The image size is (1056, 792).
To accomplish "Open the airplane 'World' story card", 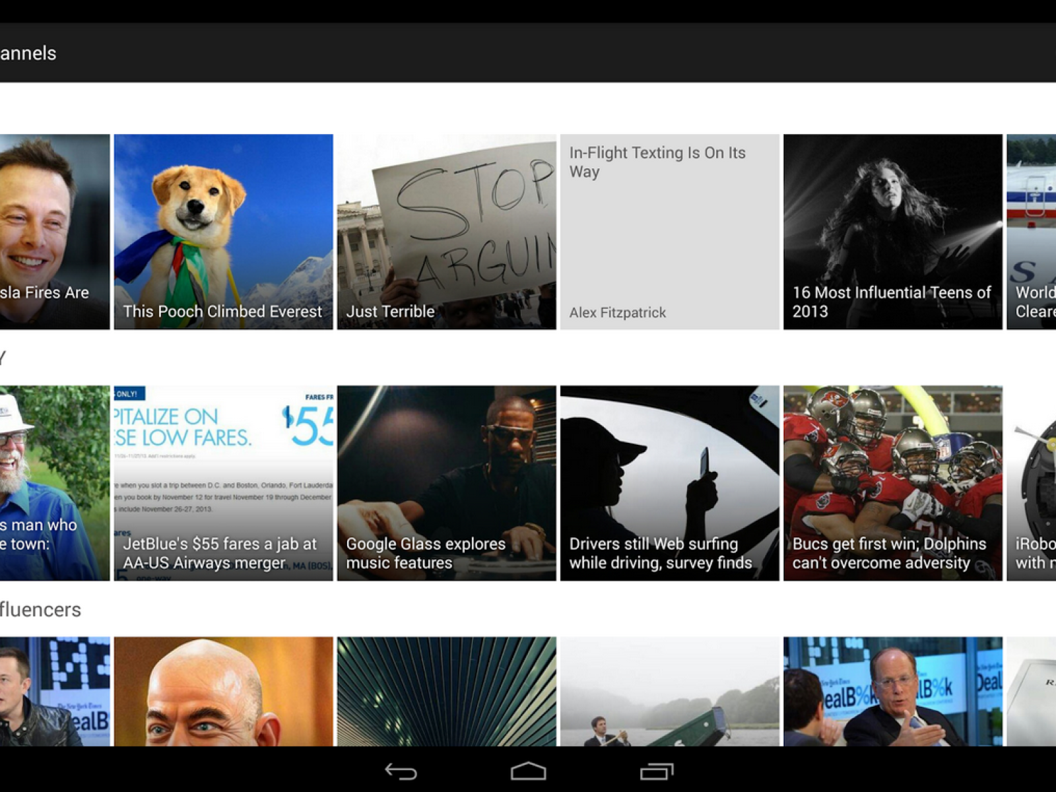I will (x=1031, y=232).
